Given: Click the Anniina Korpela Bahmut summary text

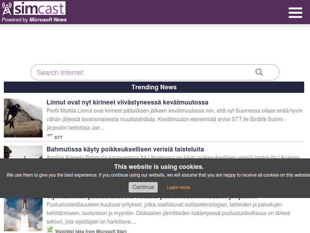Looking at the screenshot, I should (x=173, y=157).
